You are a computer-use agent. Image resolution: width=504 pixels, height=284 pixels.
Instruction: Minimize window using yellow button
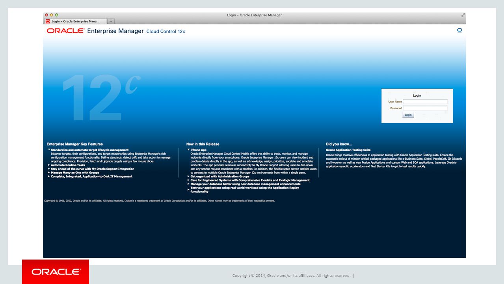click(51, 15)
